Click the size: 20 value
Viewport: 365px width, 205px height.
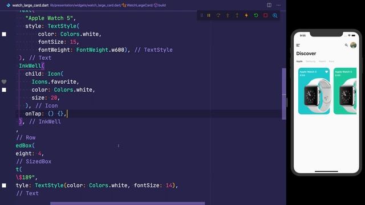point(54,98)
